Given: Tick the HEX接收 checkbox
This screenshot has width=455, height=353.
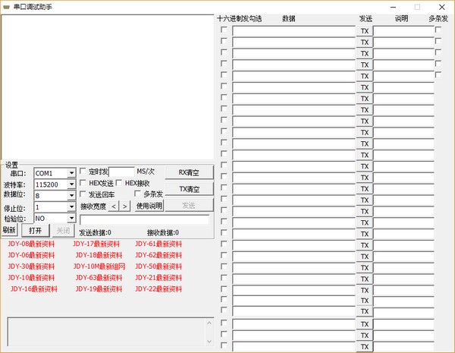Looking at the screenshot, I should pos(119,183).
